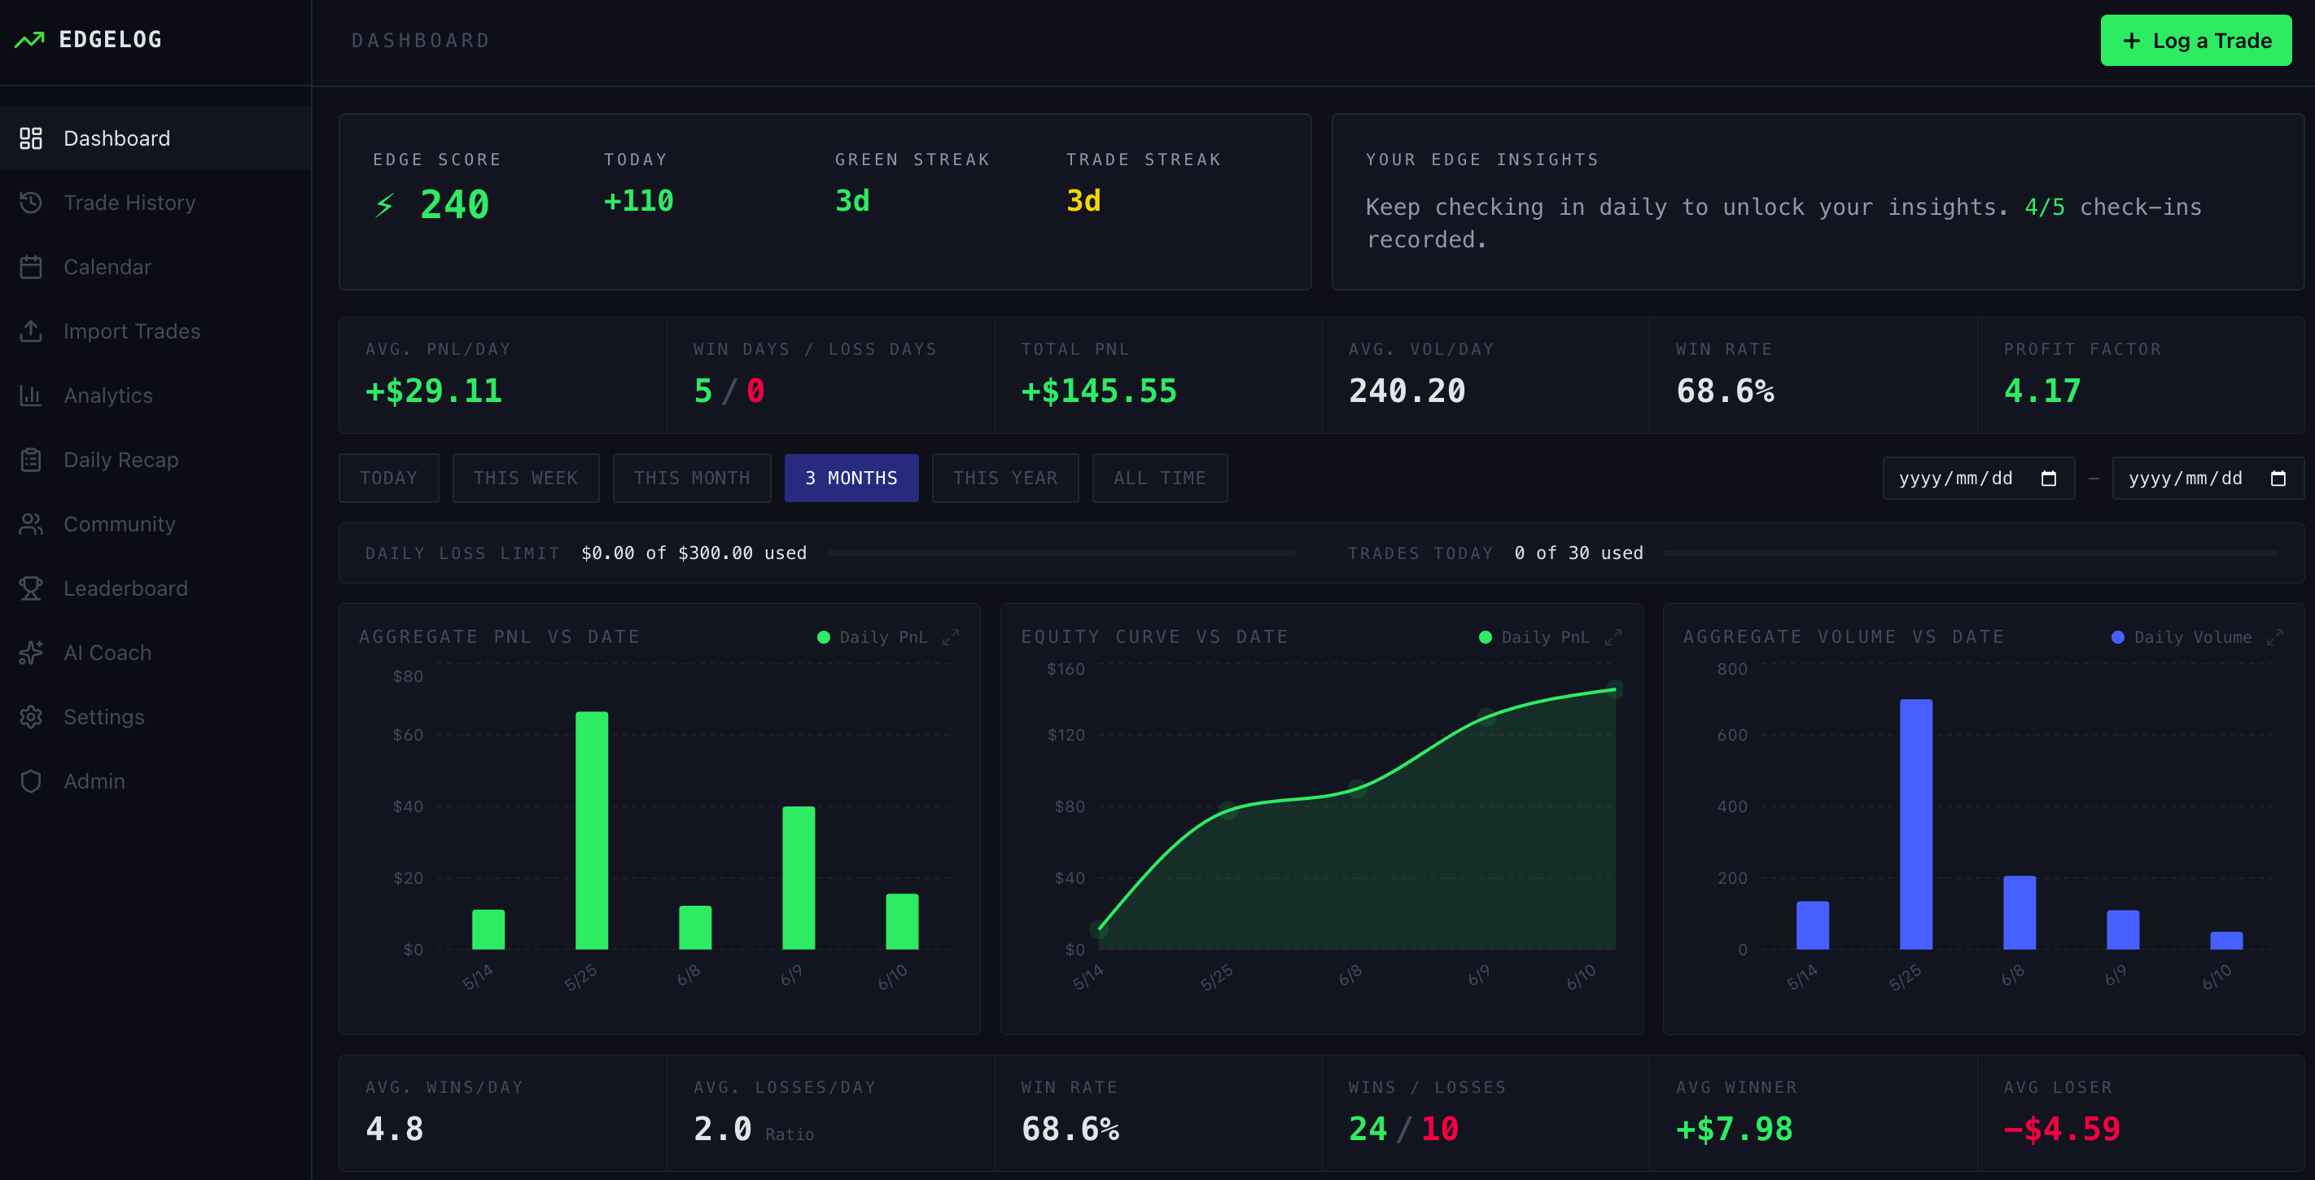The height and width of the screenshot is (1180, 2315).
Task: Open the Community page
Action: point(155,524)
